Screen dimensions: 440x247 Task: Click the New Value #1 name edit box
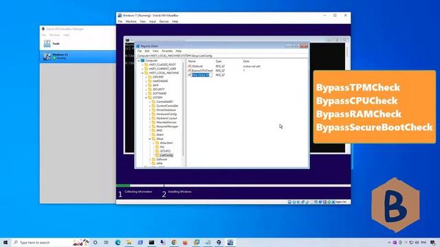click(201, 75)
